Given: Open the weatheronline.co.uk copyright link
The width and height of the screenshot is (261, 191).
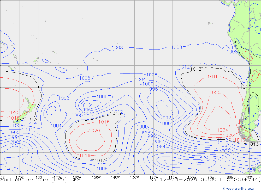Looking at the screenshot, I should click(239, 188).
